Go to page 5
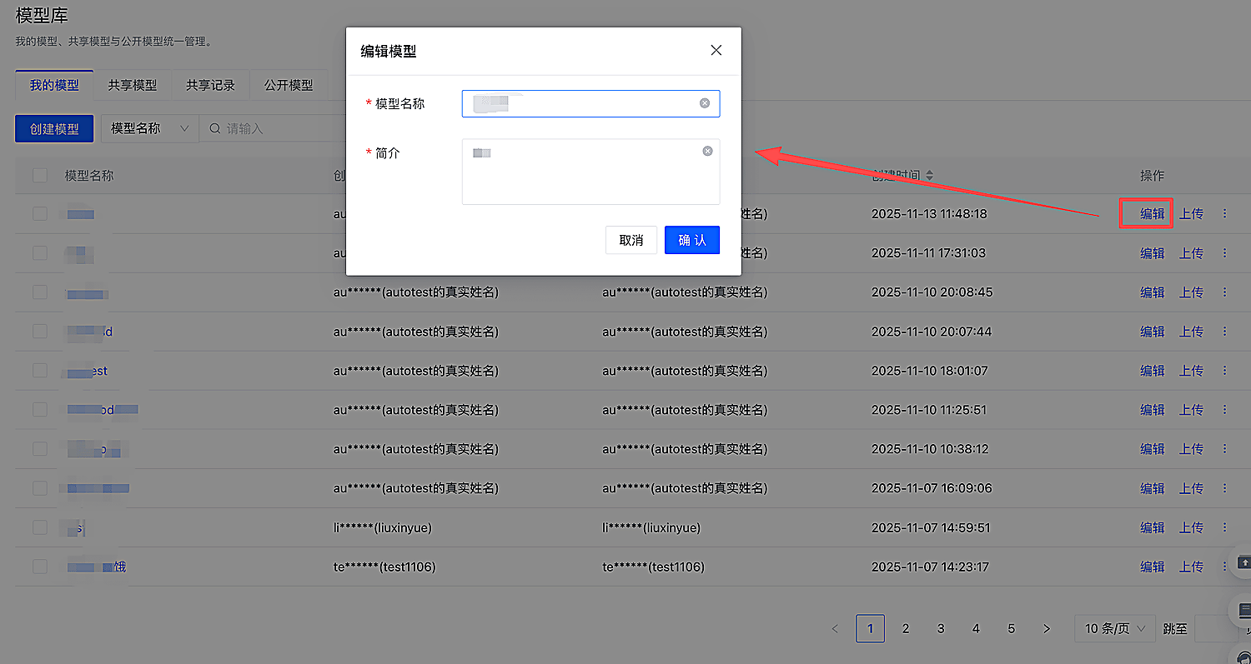 point(1011,628)
